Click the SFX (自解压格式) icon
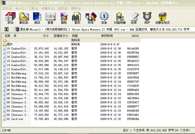 tap(162, 18)
